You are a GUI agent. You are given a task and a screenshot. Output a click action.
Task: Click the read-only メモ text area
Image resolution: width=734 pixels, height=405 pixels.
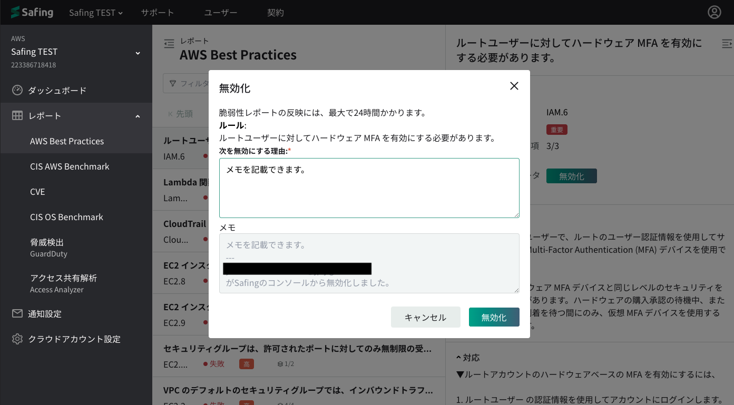pos(369,263)
